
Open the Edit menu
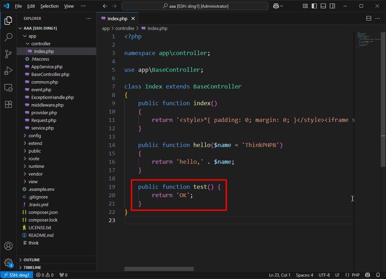click(x=31, y=6)
